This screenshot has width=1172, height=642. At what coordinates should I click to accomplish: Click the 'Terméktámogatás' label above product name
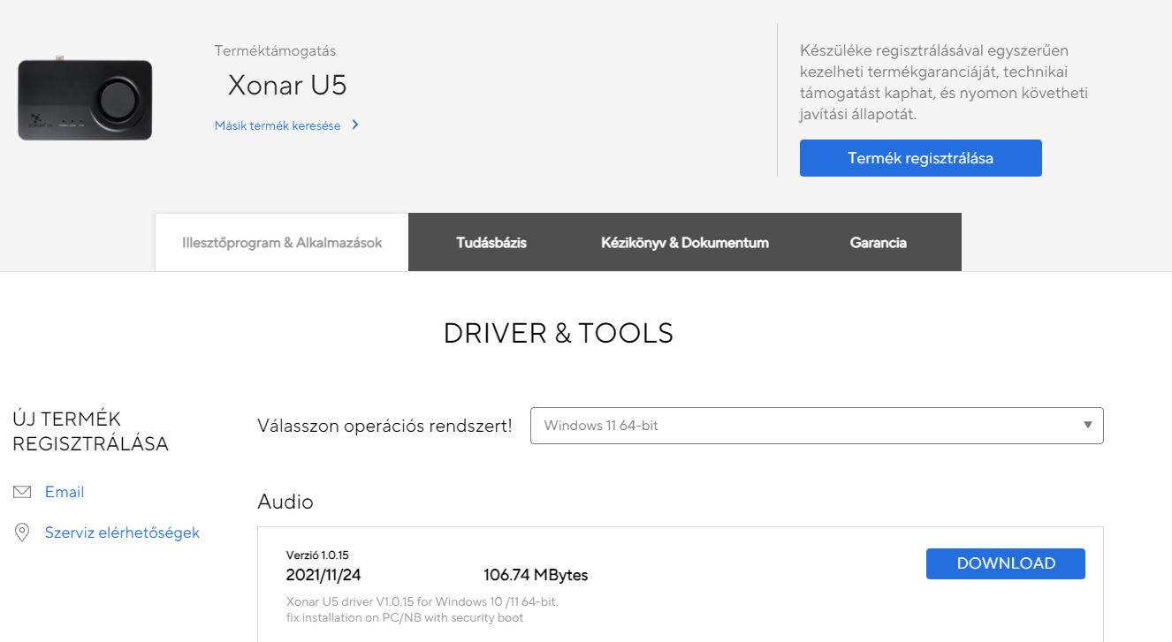tap(275, 51)
